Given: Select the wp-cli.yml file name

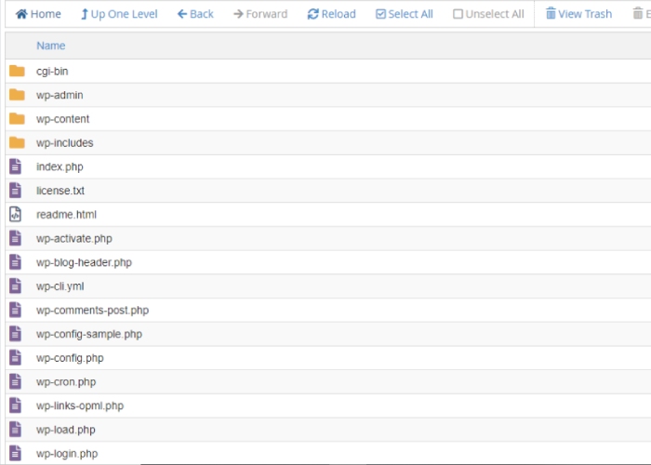Looking at the screenshot, I should click(60, 286).
